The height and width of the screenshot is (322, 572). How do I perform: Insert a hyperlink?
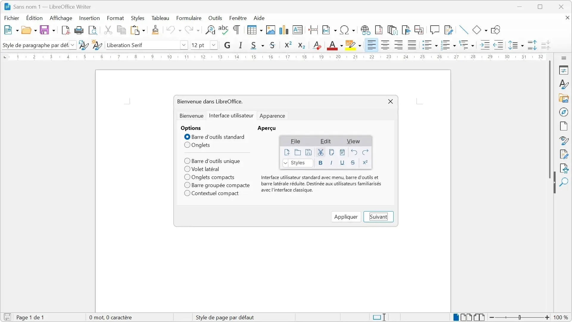366,30
